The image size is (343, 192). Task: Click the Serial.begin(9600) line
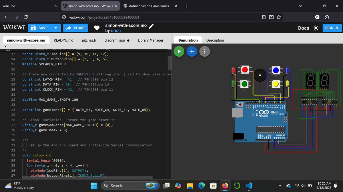tap(46, 160)
